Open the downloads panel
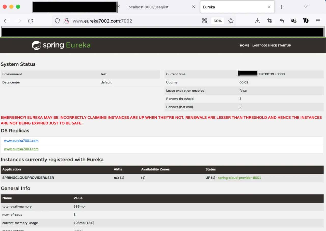The width and height of the screenshot is (326, 231). point(257,21)
